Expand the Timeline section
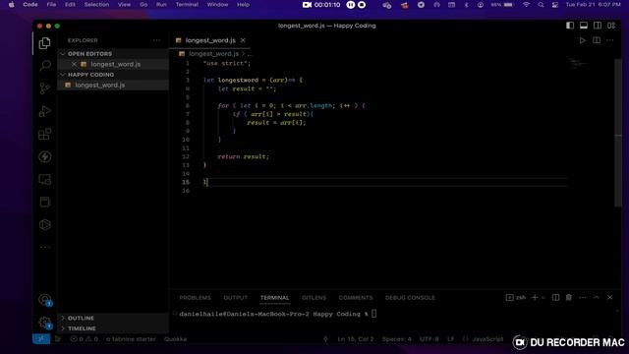 pos(114,328)
